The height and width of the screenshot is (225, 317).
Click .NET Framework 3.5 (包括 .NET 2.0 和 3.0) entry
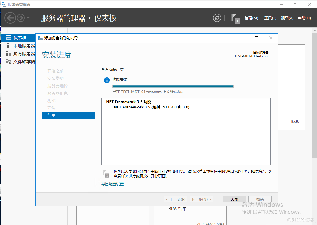[x=151, y=107]
